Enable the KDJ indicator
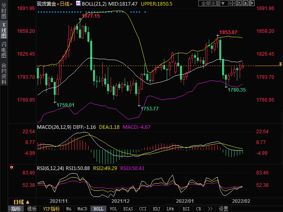 pyautogui.click(x=156, y=209)
